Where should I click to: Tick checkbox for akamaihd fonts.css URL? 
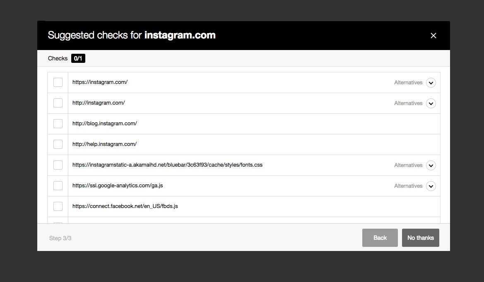pyautogui.click(x=58, y=165)
